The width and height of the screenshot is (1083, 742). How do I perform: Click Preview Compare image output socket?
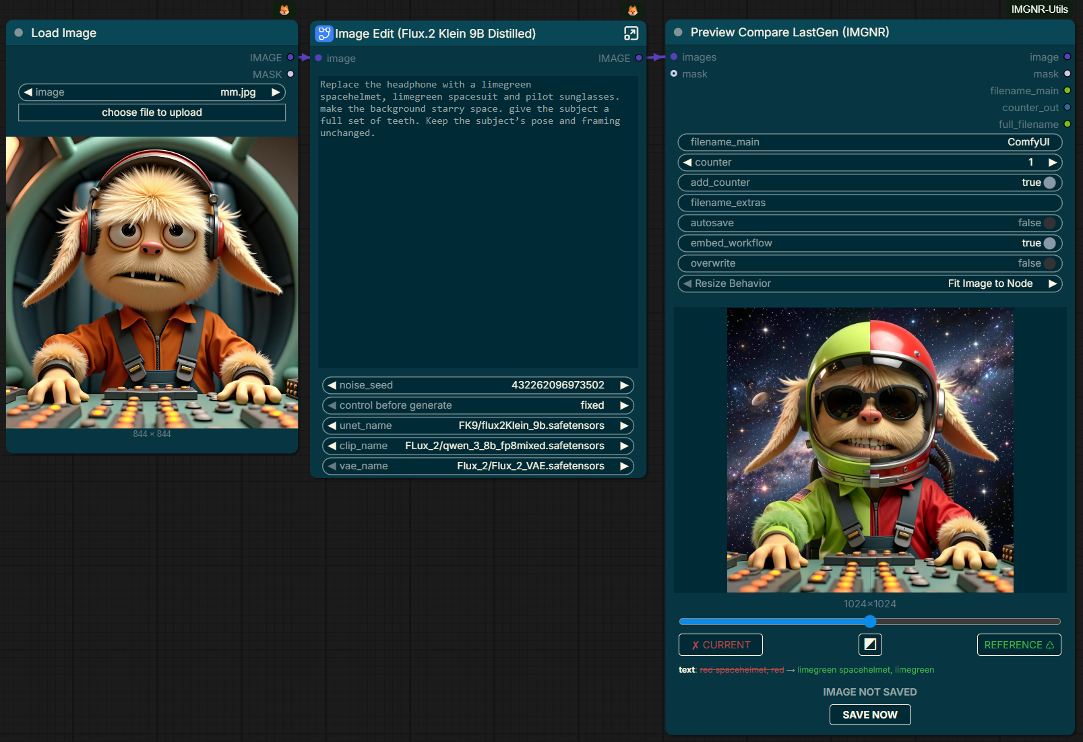[x=1067, y=57]
